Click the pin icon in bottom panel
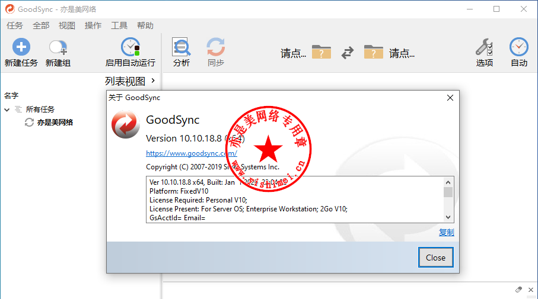 (x=518, y=290)
